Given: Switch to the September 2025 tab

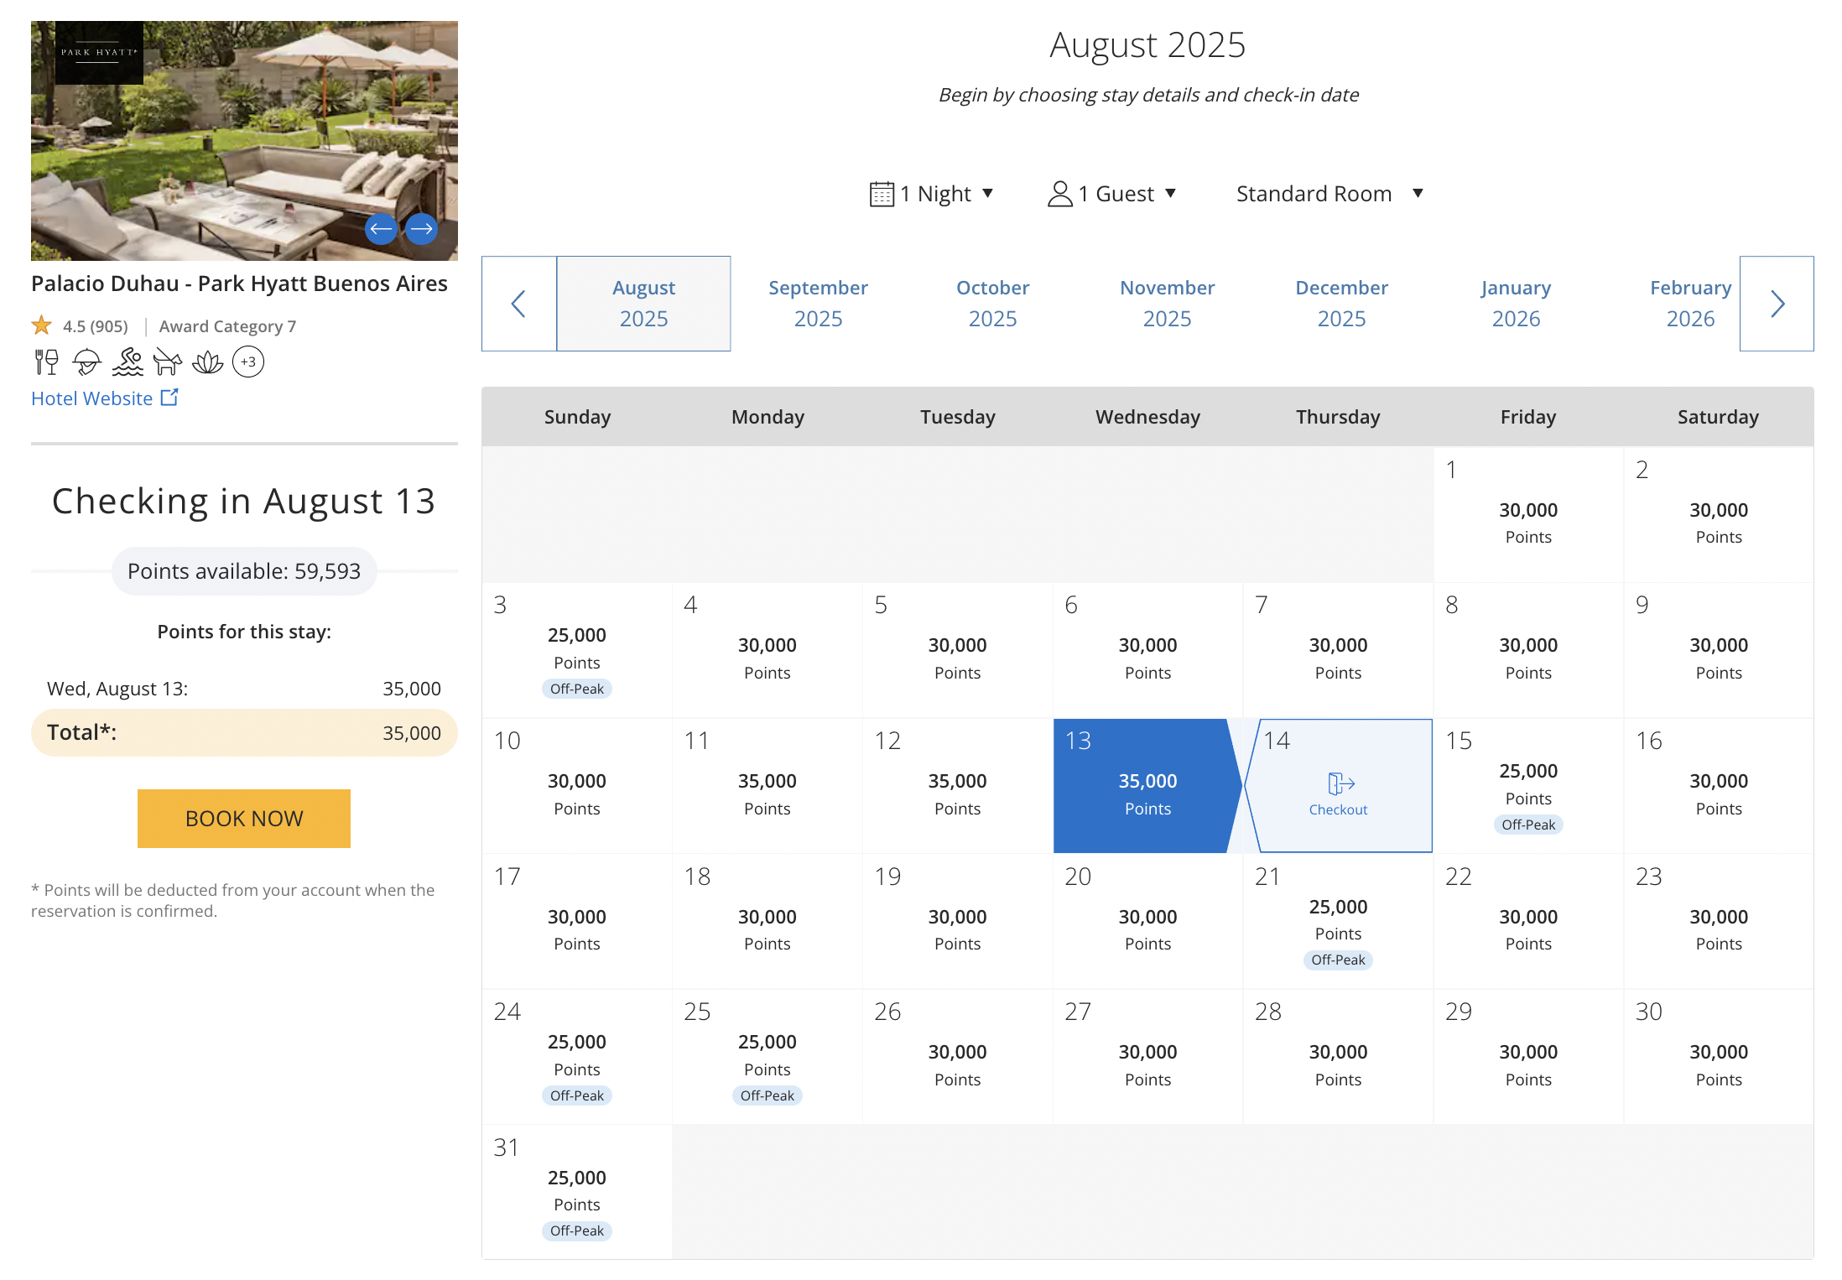Looking at the screenshot, I should [x=818, y=304].
